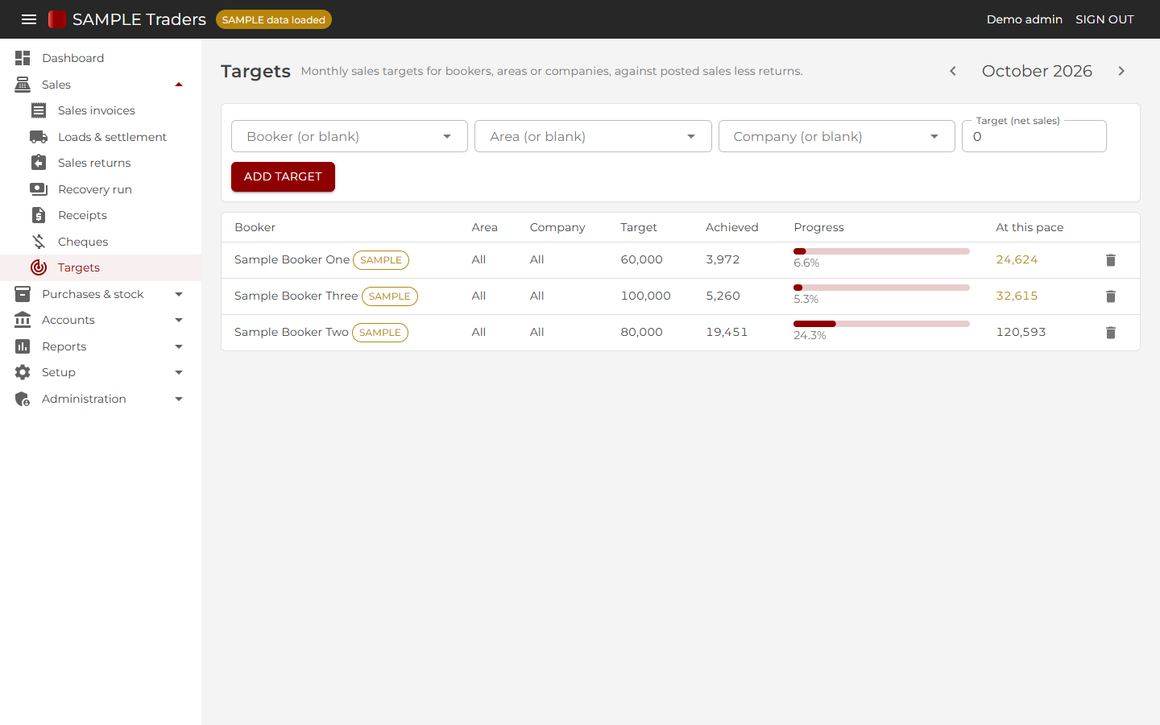Viewport: 1160px width, 725px height.
Task: Click the red SAMPLE Traders logo icon
Action: pyautogui.click(x=57, y=19)
